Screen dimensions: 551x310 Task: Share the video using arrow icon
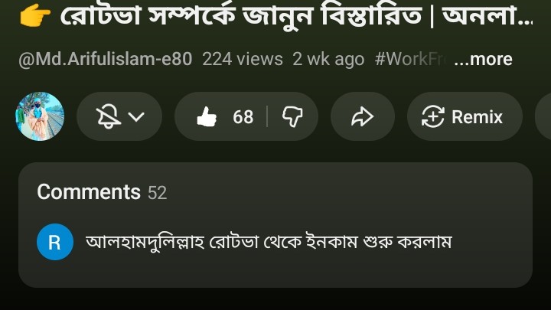point(362,116)
